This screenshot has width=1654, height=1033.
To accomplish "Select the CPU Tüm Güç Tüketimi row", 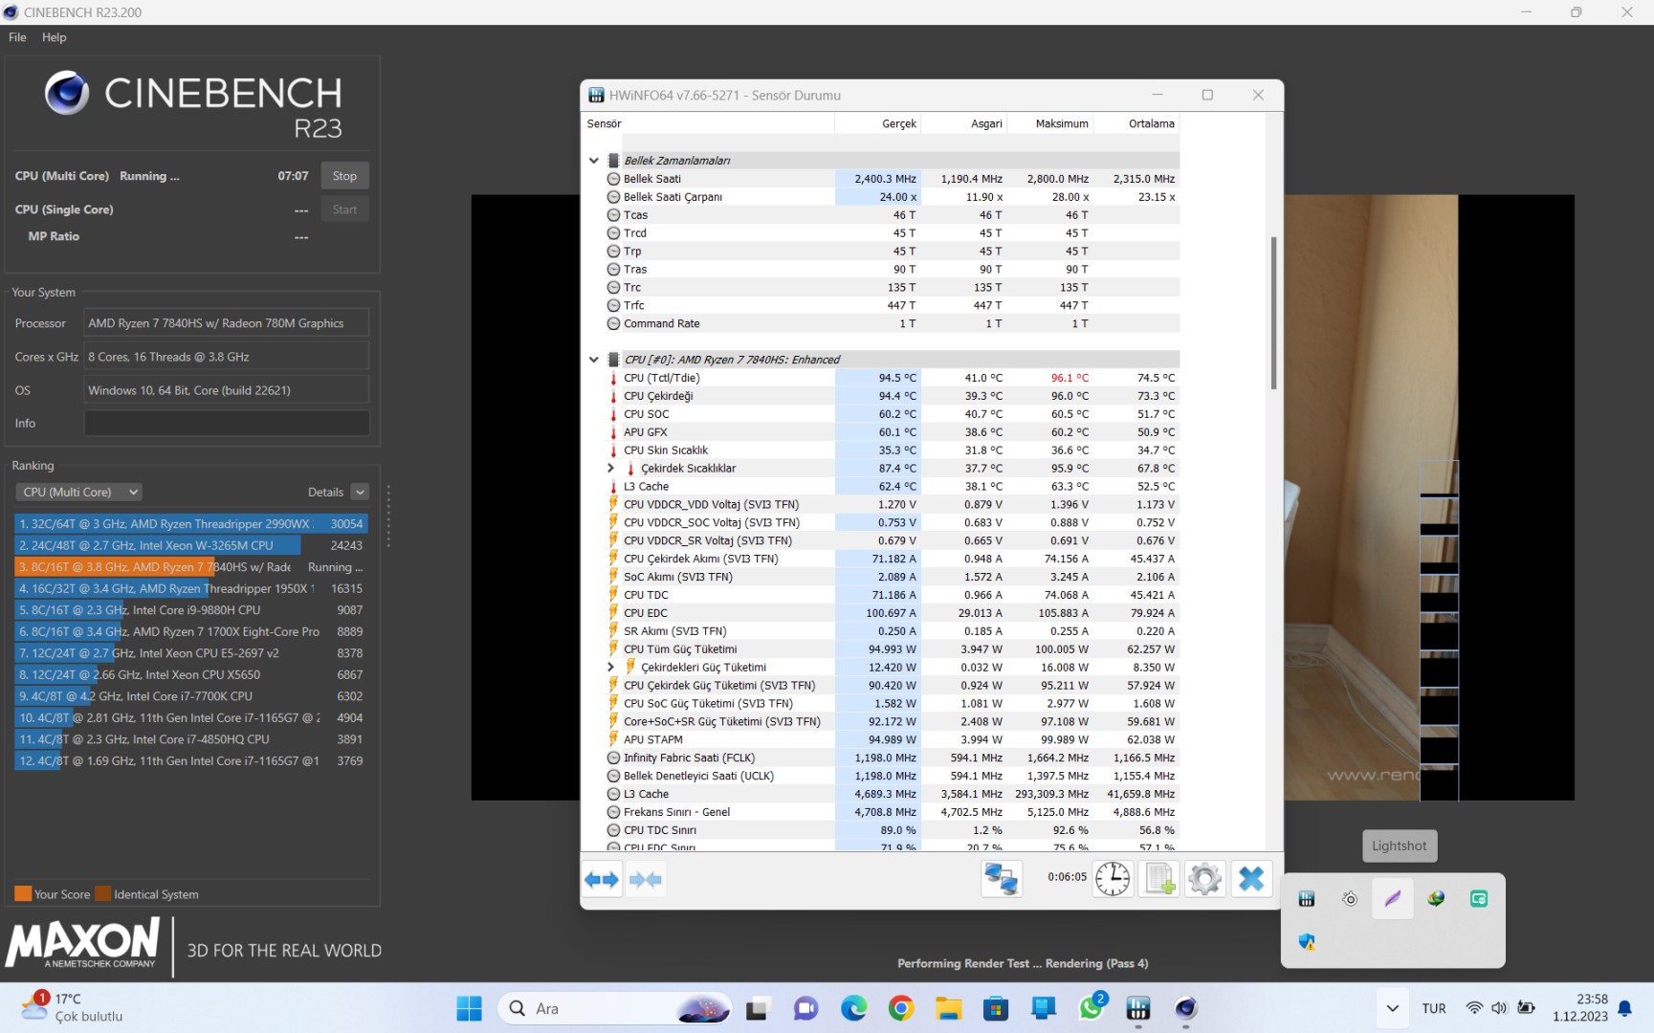I will 893,649.
